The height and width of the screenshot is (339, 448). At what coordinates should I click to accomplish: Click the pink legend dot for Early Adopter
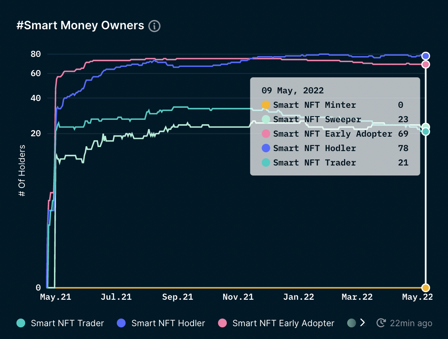pos(222,323)
